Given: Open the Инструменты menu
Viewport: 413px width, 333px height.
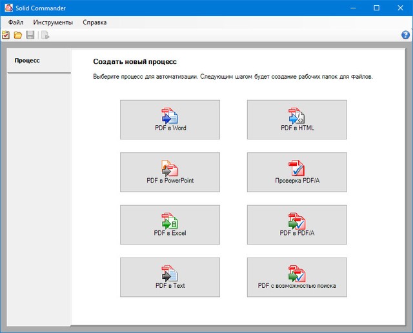Looking at the screenshot, I should click(53, 22).
